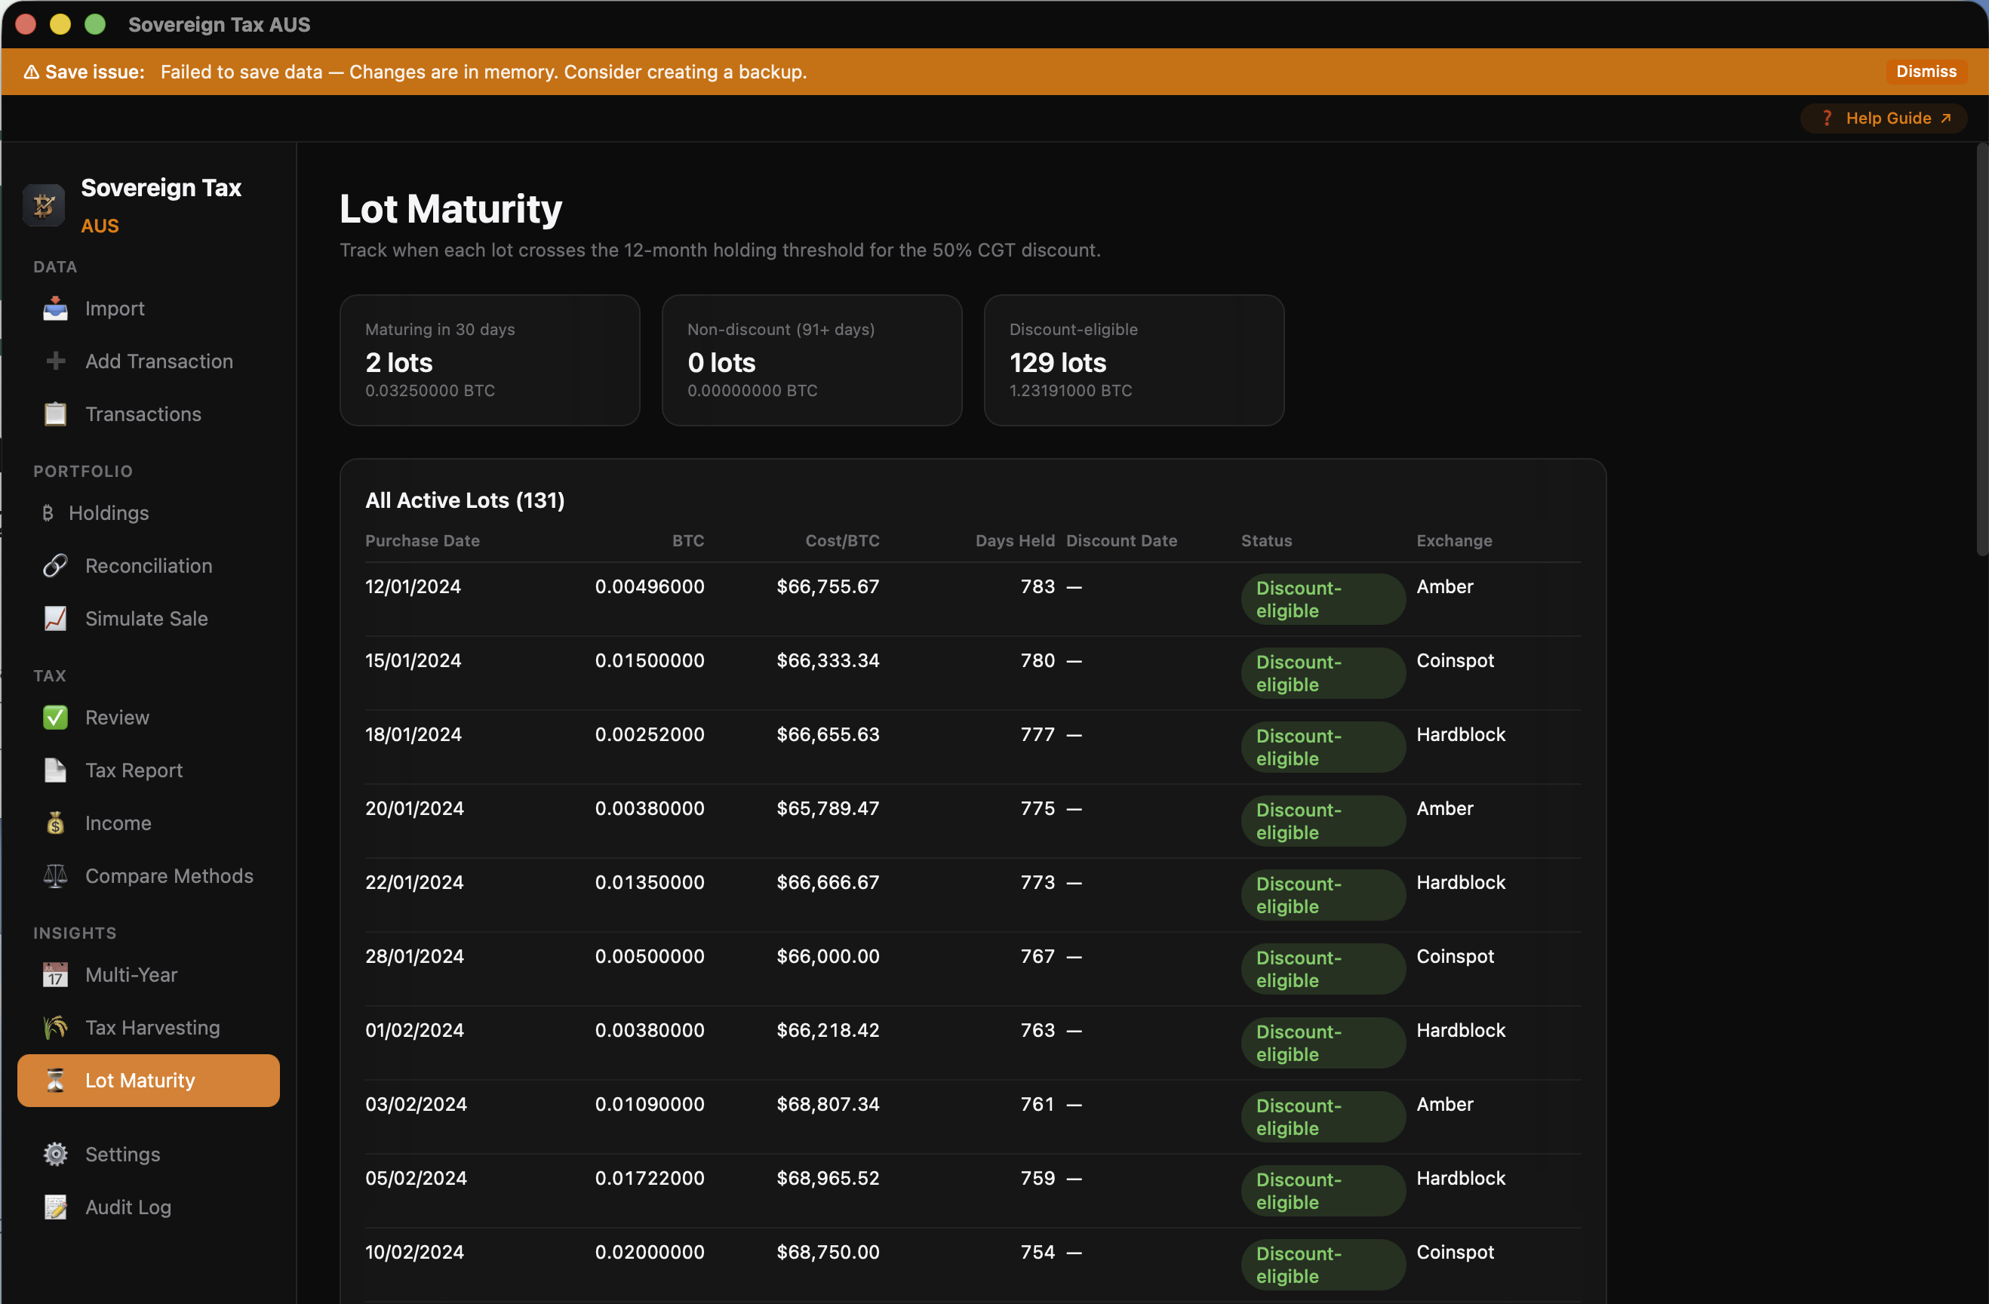Open Tax Harvesting via its wheat icon

pyautogui.click(x=55, y=1027)
